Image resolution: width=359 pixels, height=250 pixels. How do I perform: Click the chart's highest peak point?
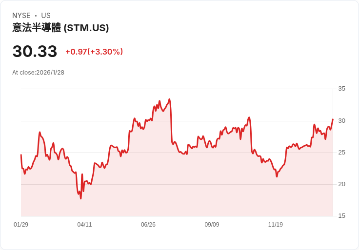[x=169, y=99]
